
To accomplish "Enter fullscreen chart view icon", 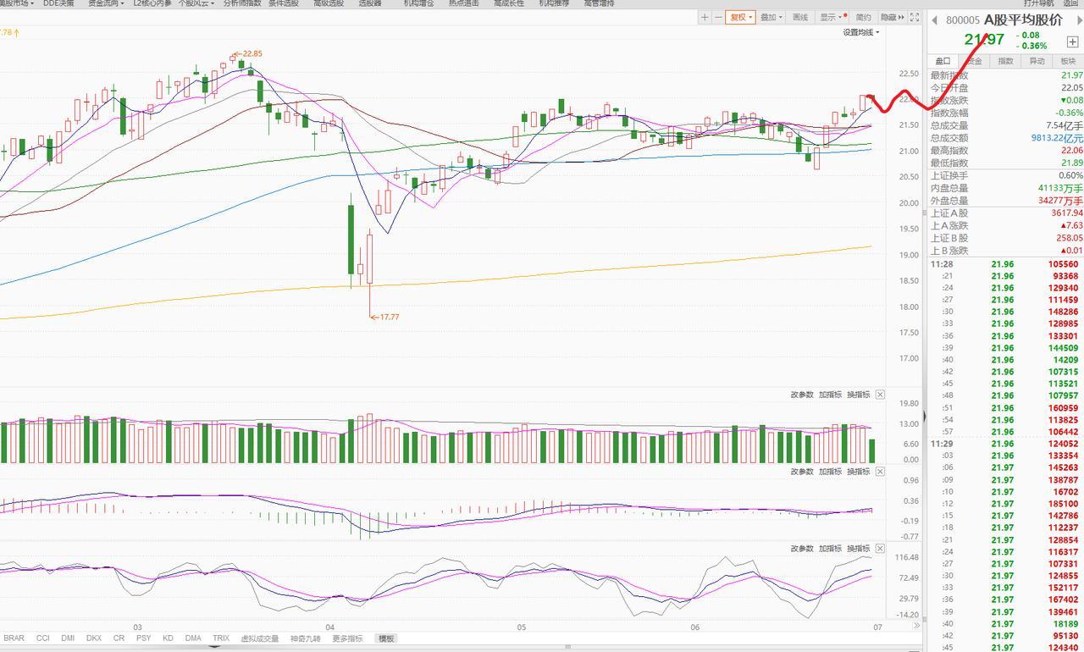I will [915, 17].
